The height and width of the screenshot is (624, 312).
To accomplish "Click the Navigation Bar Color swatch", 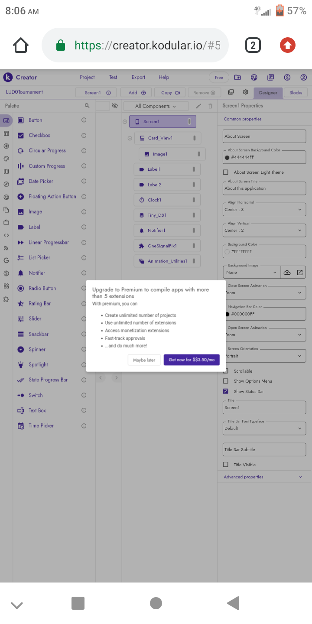I will [x=227, y=313].
